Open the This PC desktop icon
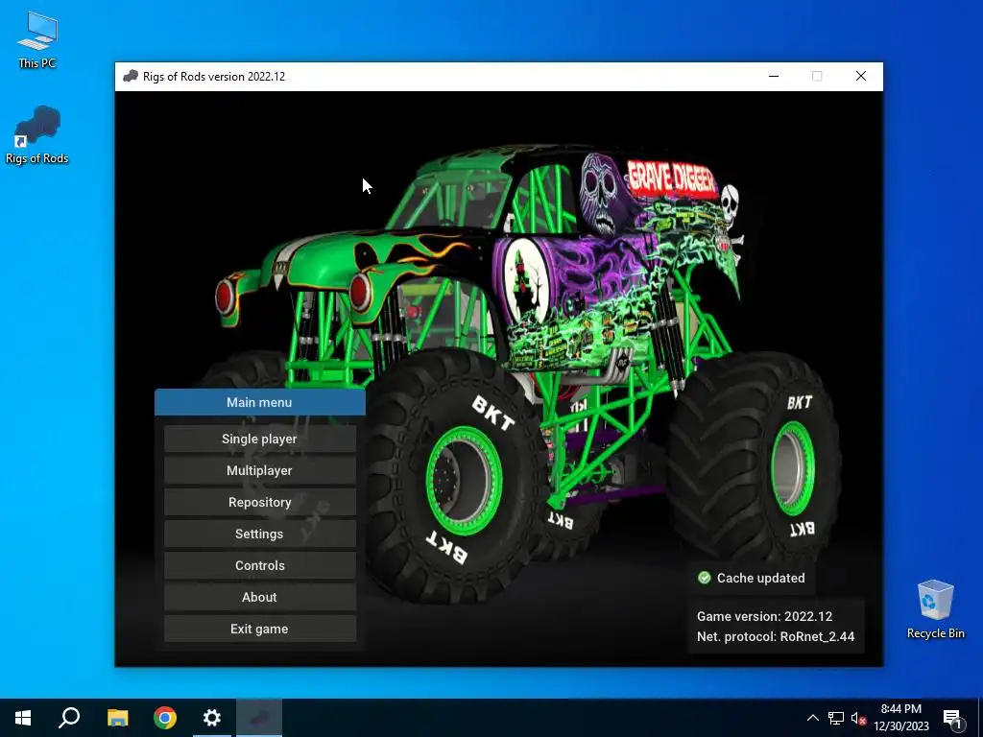 coord(37,40)
